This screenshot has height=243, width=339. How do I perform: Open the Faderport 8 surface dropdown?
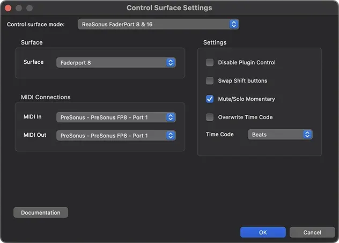pos(116,62)
